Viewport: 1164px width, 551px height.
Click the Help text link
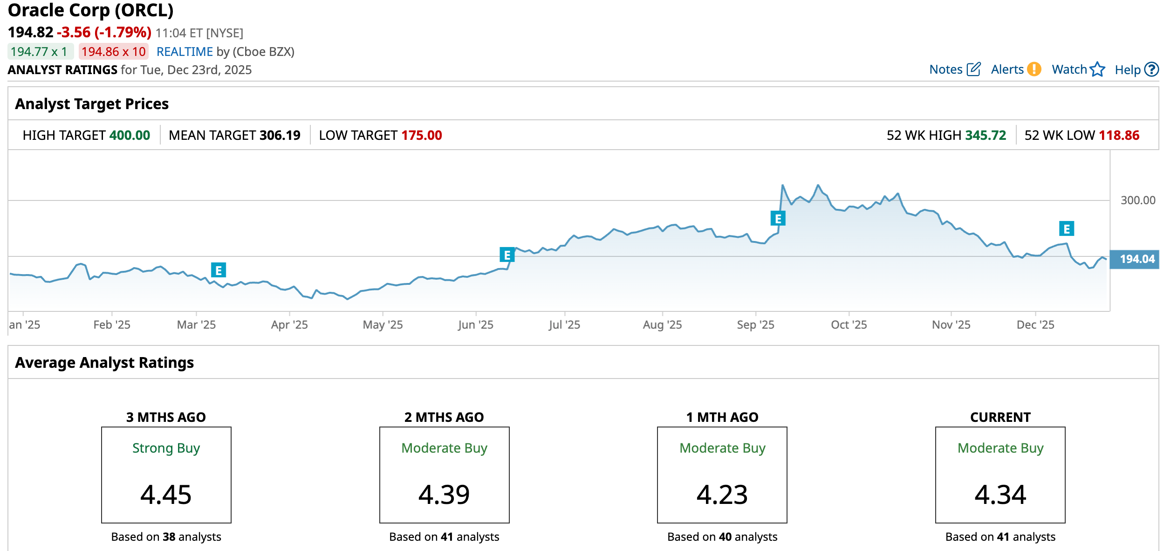pos(1127,70)
